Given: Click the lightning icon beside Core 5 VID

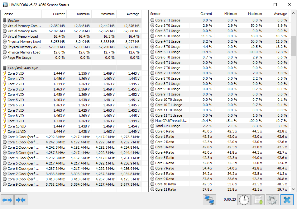Looking at the screenshot, I should coord(5,100).
